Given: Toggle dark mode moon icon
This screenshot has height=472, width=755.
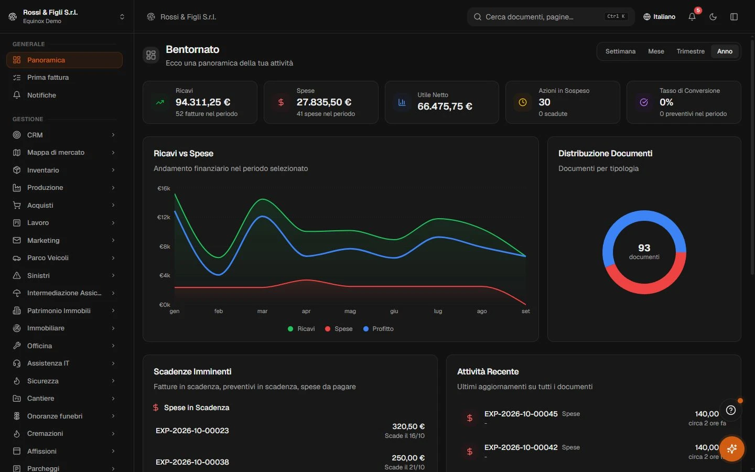Looking at the screenshot, I should tap(713, 17).
